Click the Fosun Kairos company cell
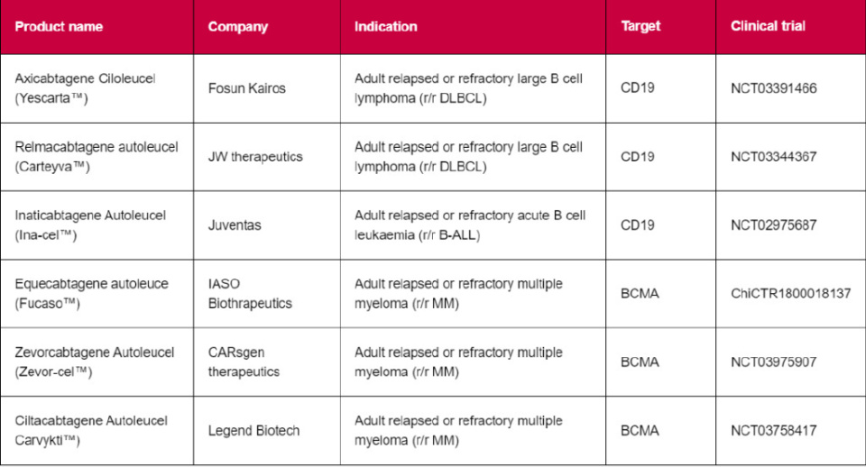Image resolution: width=866 pixels, height=467 pixels. (x=246, y=88)
